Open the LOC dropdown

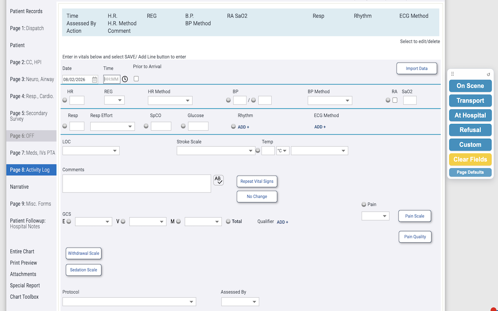91,150
